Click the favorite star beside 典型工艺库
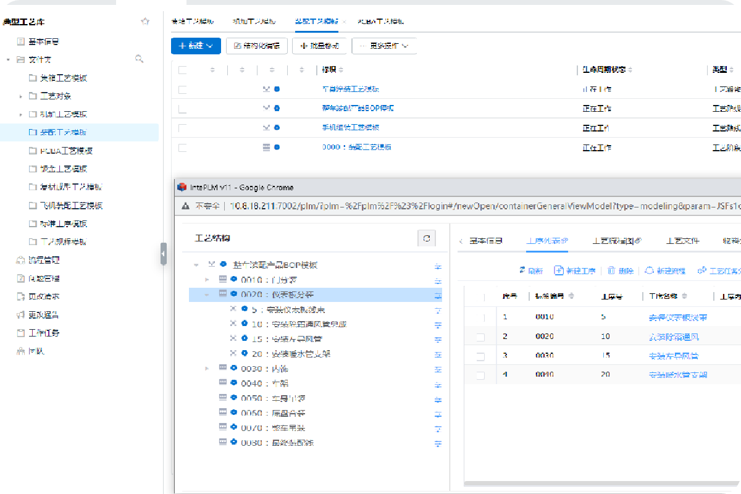This screenshot has width=741, height=494. (145, 21)
